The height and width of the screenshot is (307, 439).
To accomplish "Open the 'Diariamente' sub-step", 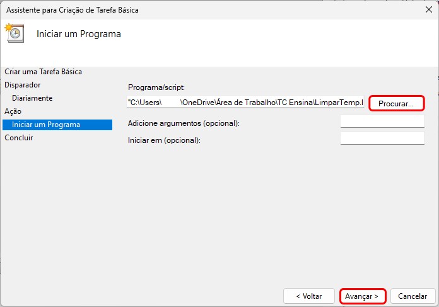I will (x=32, y=98).
